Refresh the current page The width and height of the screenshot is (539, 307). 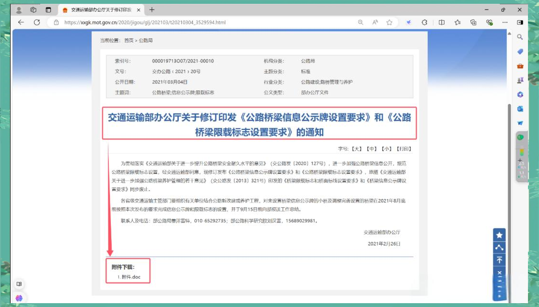pyautogui.click(x=37, y=23)
